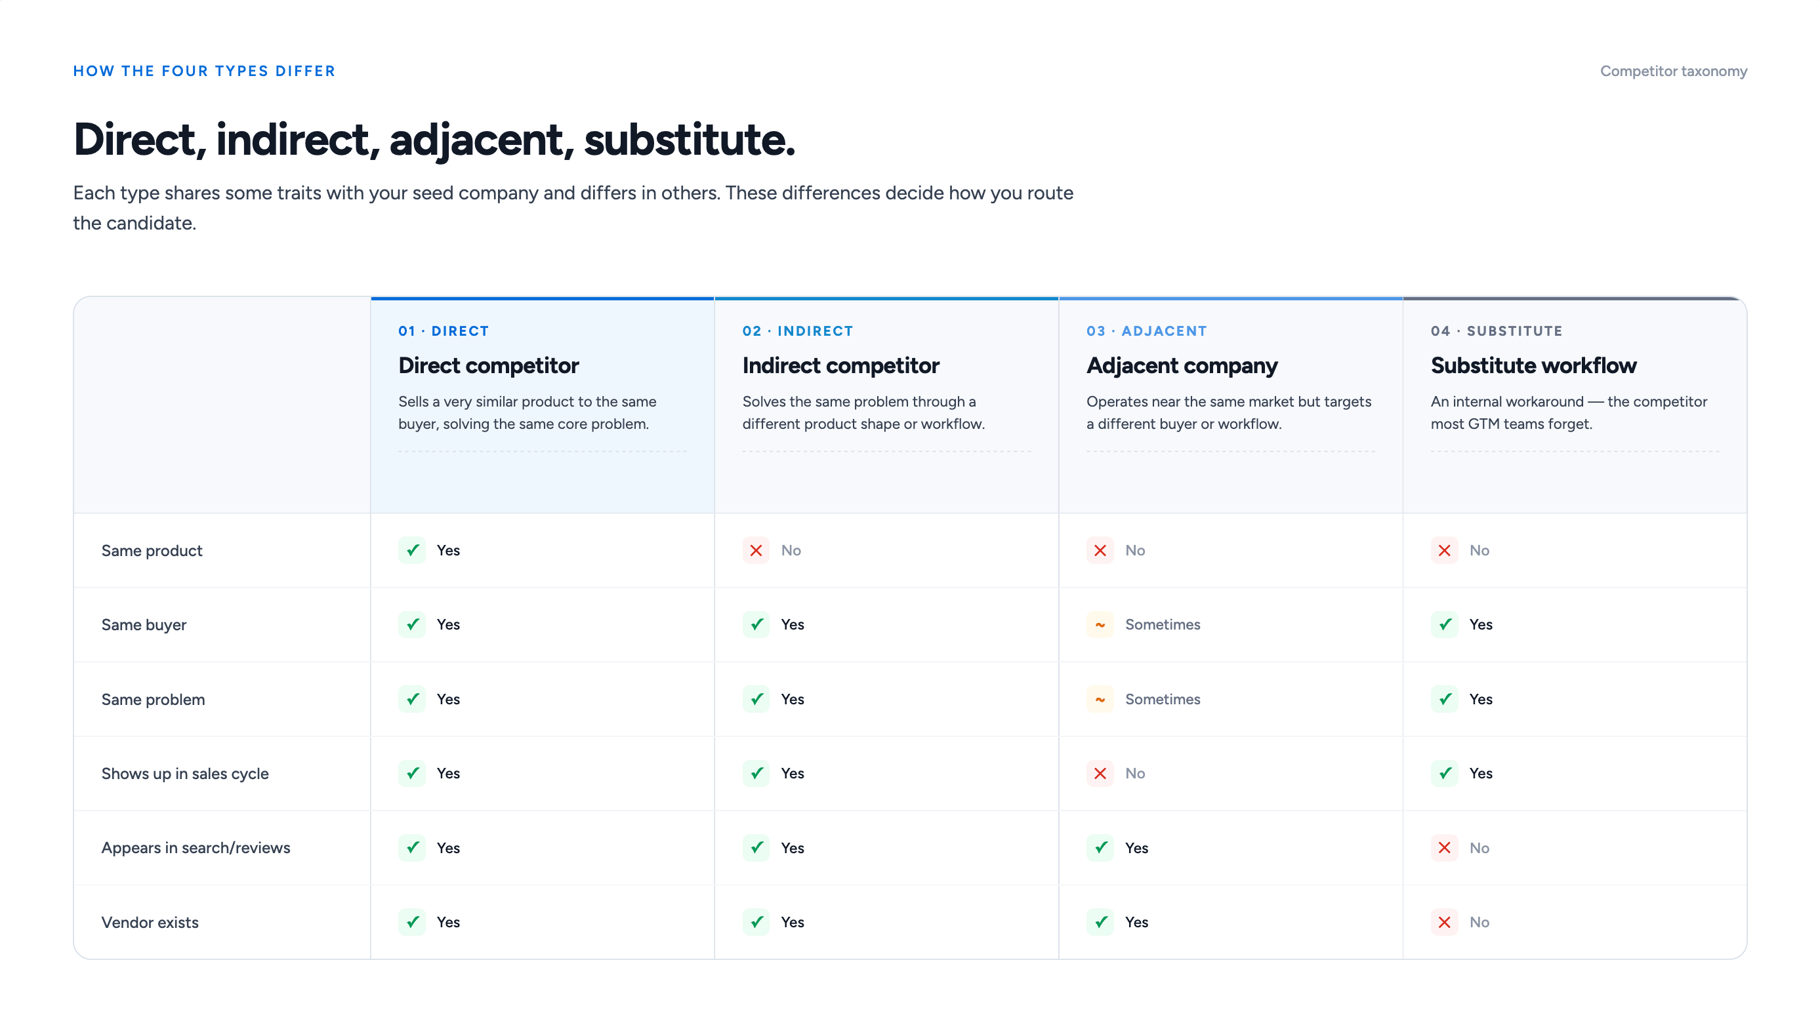Click Adjacent column's red X for Shows up in sales cycle
The height and width of the screenshot is (1023, 1820).
(1100, 773)
